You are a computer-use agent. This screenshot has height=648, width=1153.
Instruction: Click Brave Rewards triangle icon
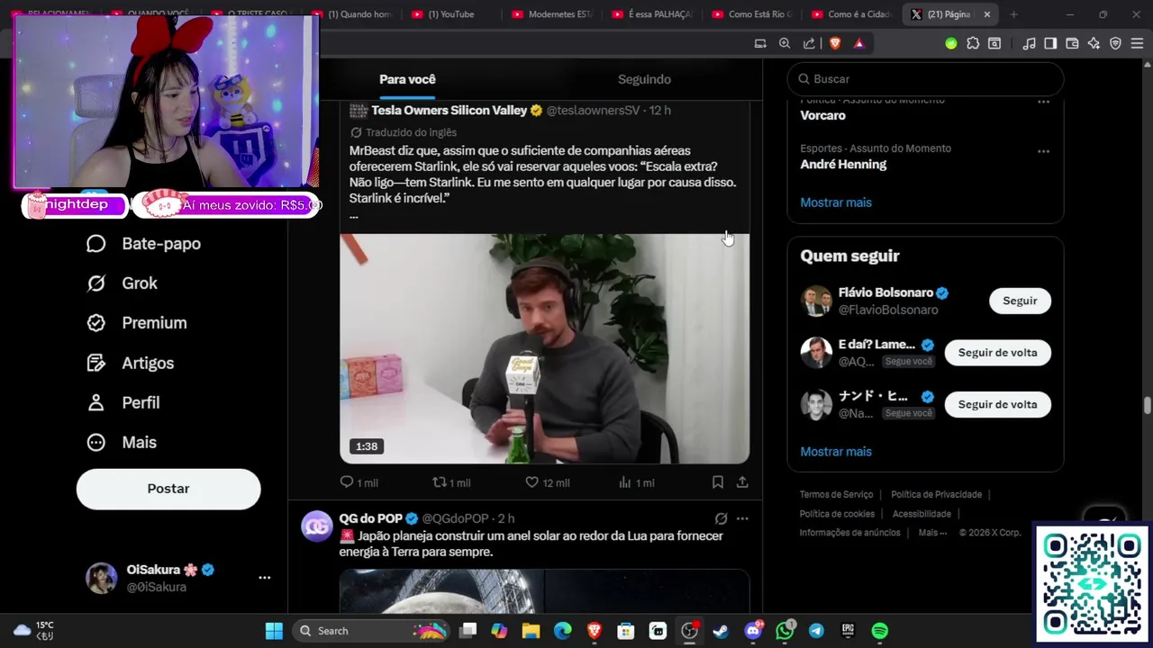[858, 43]
